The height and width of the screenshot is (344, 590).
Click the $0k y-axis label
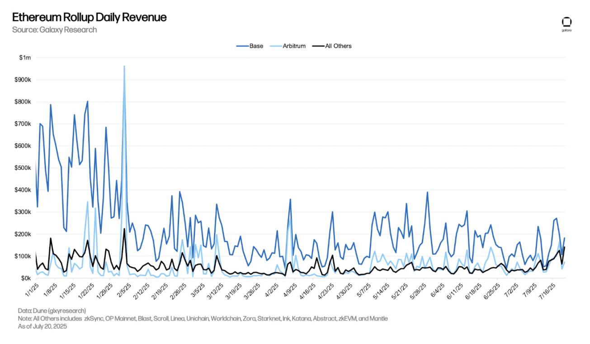click(24, 278)
